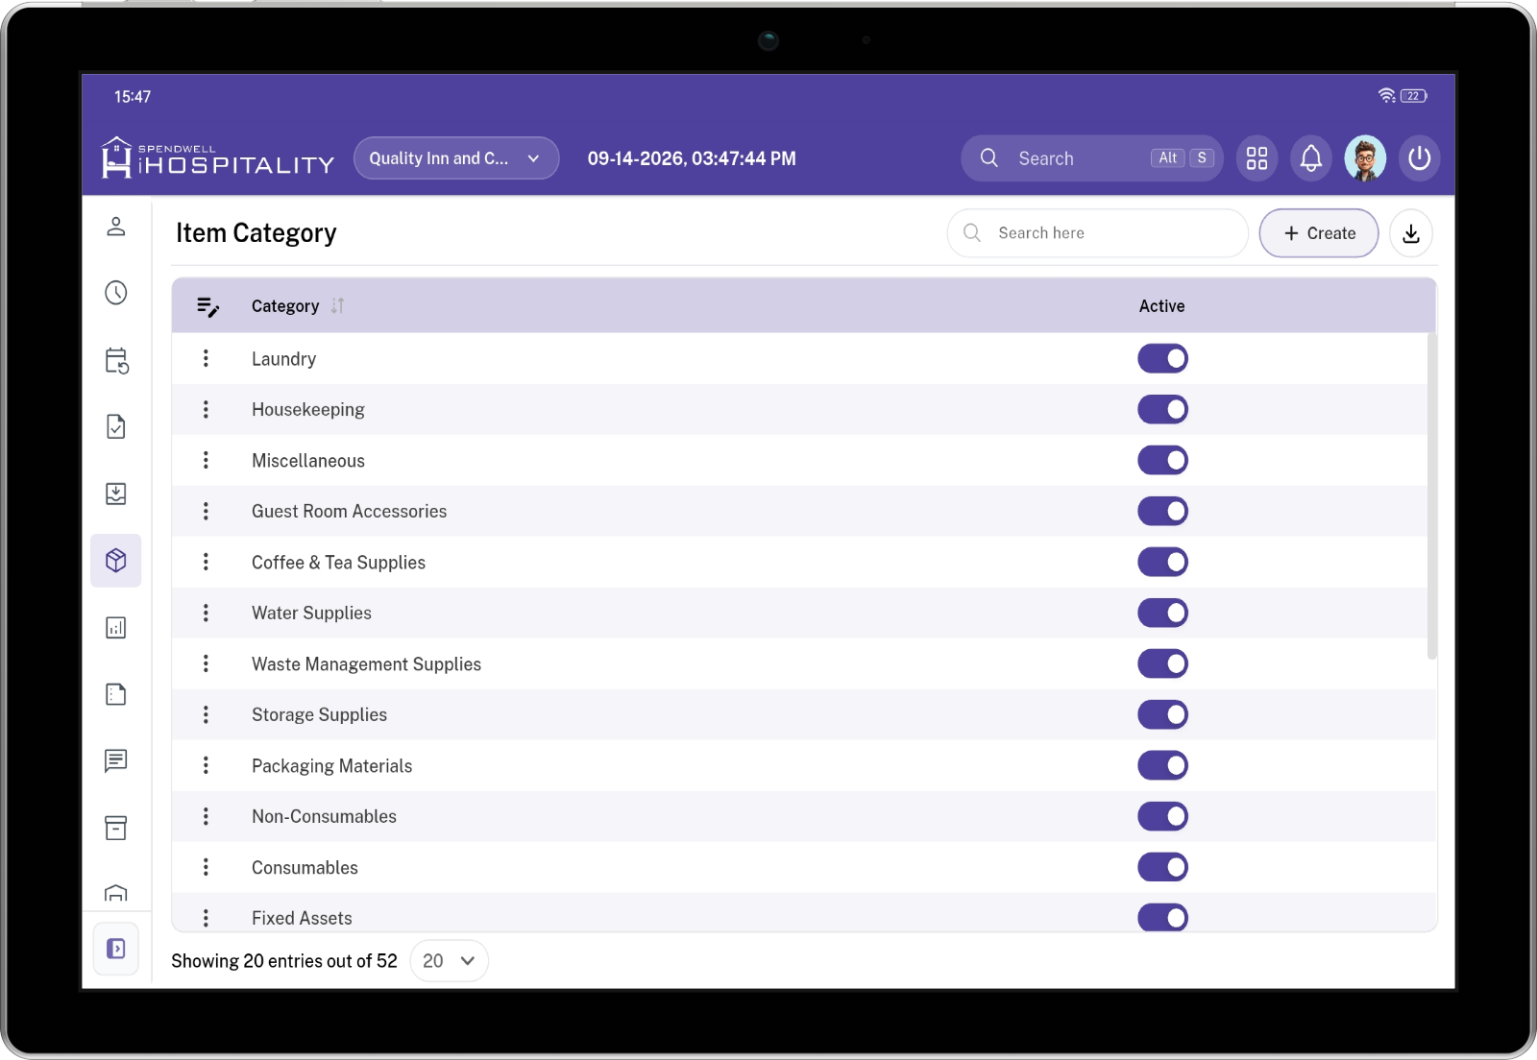Open the archive box sidebar icon
This screenshot has width=1537, height=1060.
pos(116,828)
